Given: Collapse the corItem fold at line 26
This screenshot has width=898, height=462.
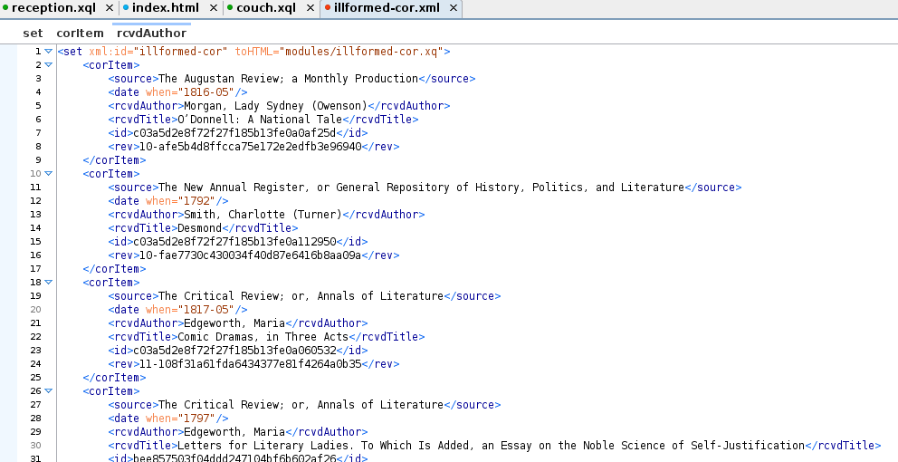Looking at the screenshot, I should [49, 391].
